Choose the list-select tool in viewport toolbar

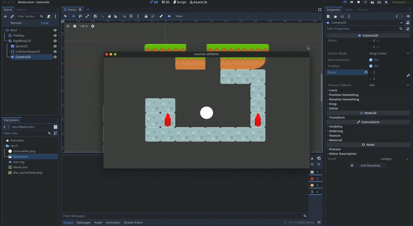[95, 16]
